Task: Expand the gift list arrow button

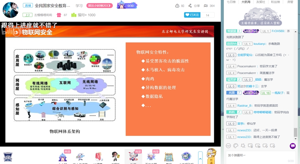Action: pyautogui.click(x=200, y=157)
